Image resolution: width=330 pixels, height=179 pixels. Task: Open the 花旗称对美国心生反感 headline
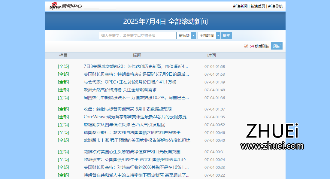[x=132, y=152]
